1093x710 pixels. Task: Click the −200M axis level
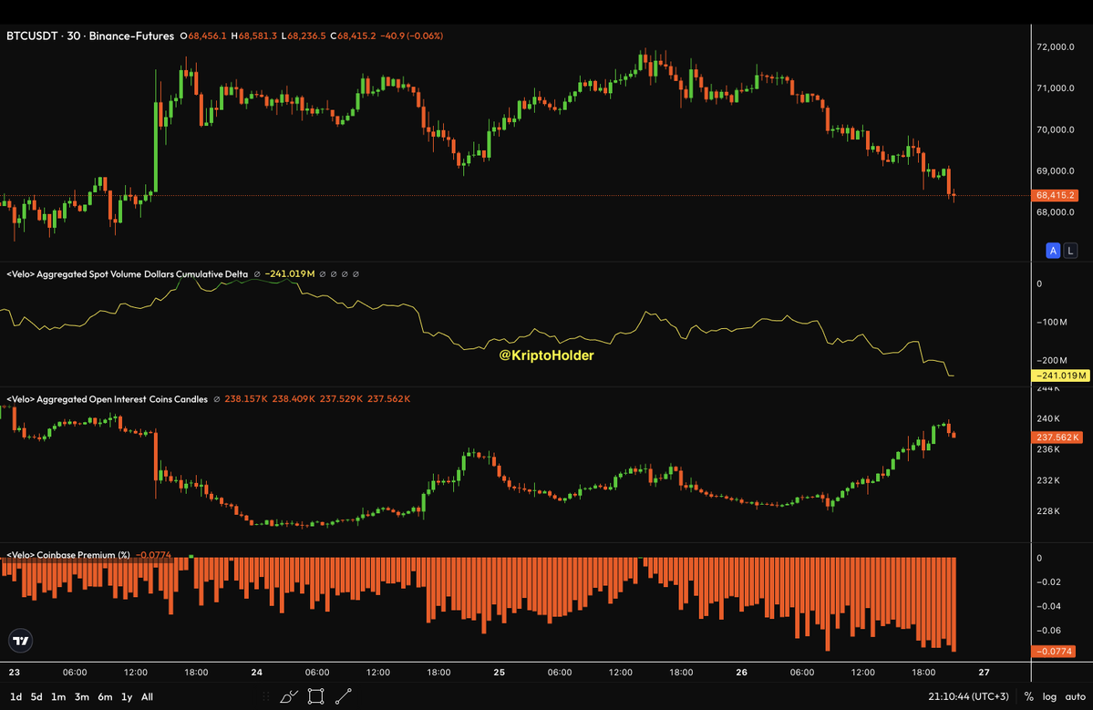[x=1051, y=360]
